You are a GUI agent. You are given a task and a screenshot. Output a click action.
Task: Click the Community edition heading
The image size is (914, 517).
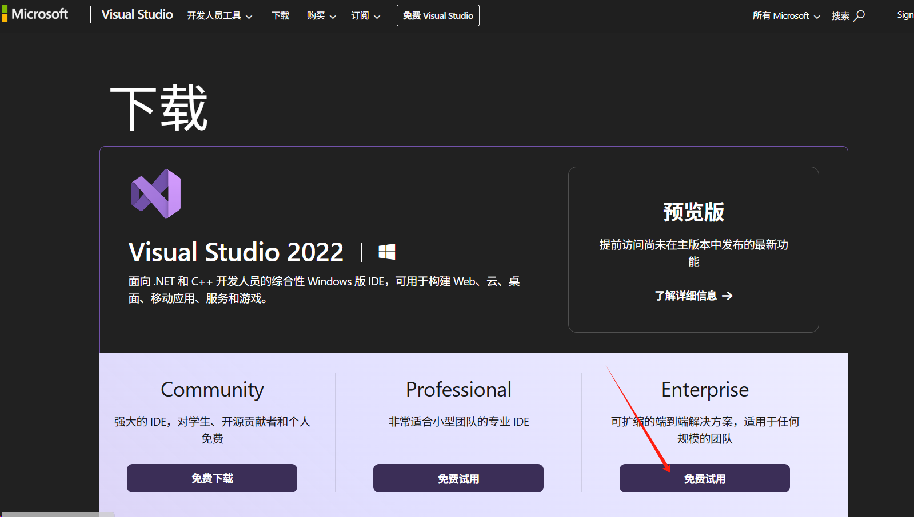(x=212, y=390)
